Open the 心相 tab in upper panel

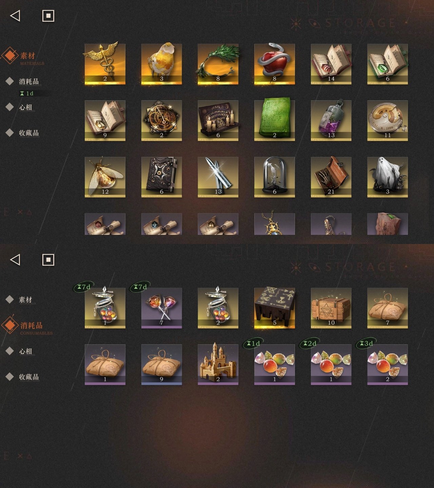coord(25,107)
